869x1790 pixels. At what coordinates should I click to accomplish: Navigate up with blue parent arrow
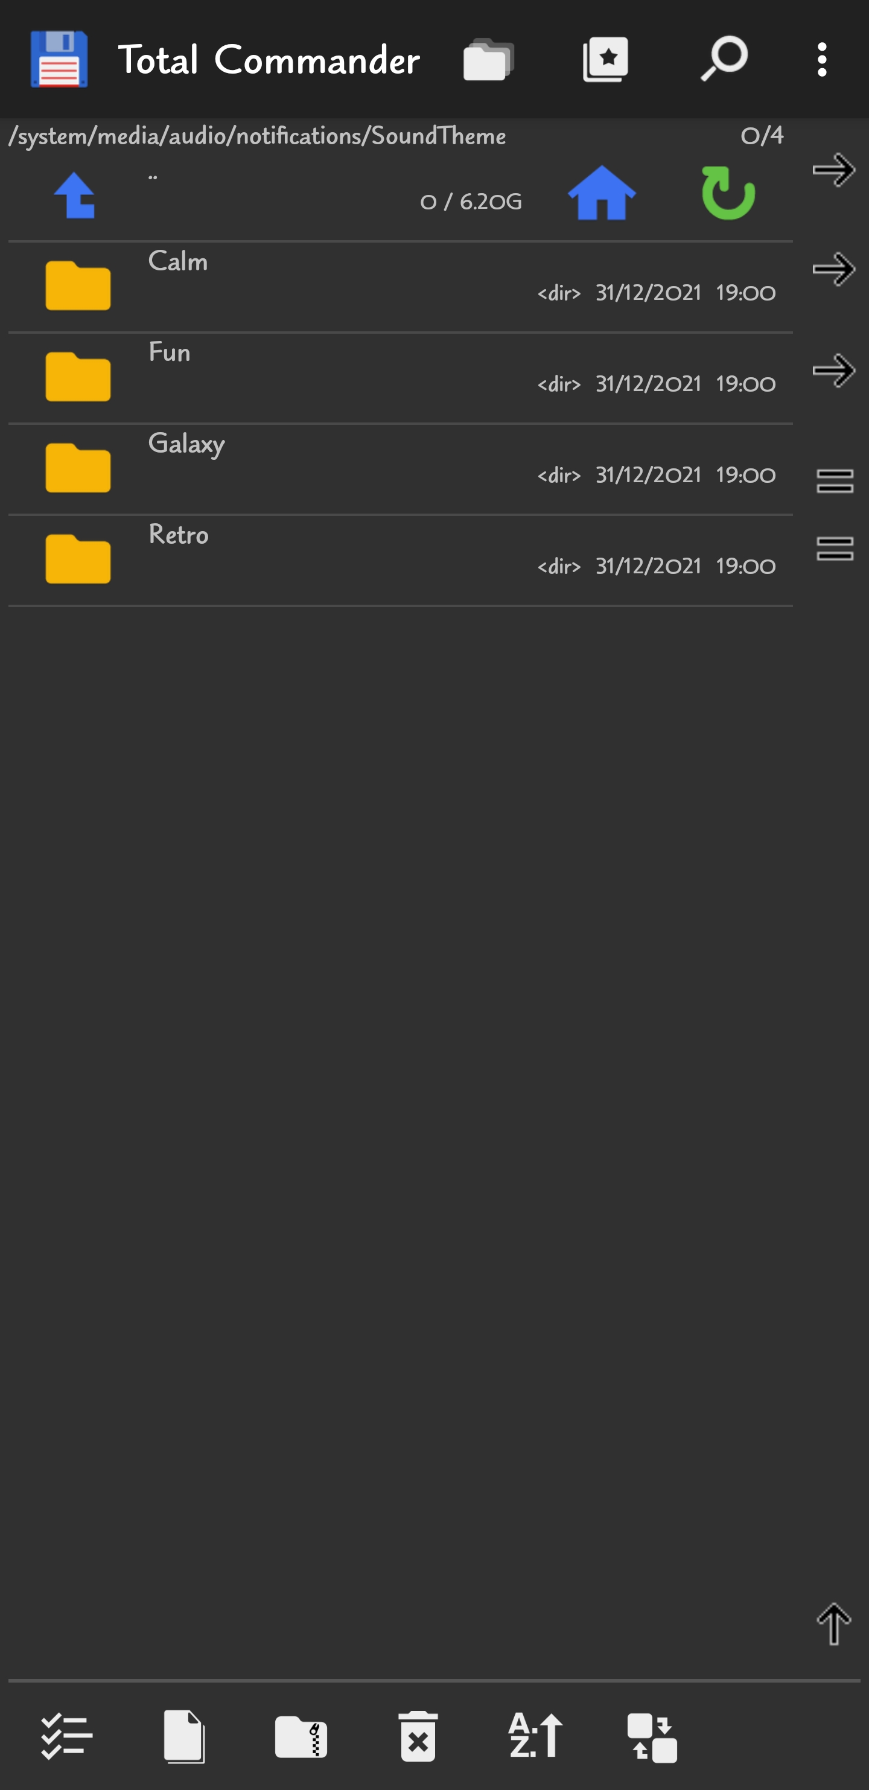click(x=75, y=196)
